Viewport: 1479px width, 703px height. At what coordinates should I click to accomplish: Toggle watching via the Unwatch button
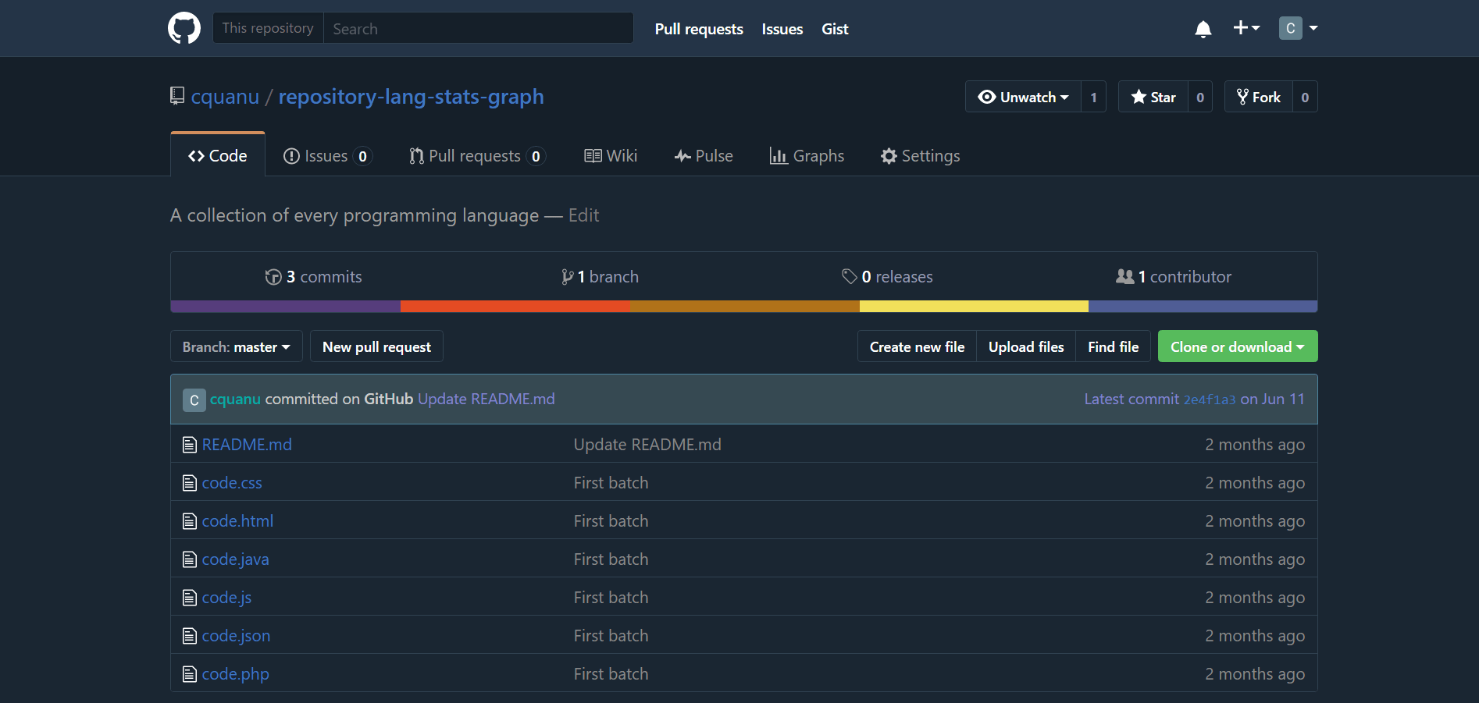(x=1023, y=96)
